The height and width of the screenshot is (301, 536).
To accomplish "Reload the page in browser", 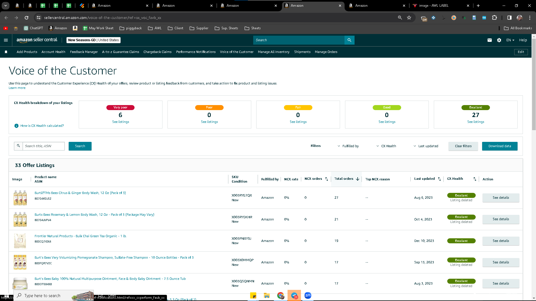I will tap(27, 18).
